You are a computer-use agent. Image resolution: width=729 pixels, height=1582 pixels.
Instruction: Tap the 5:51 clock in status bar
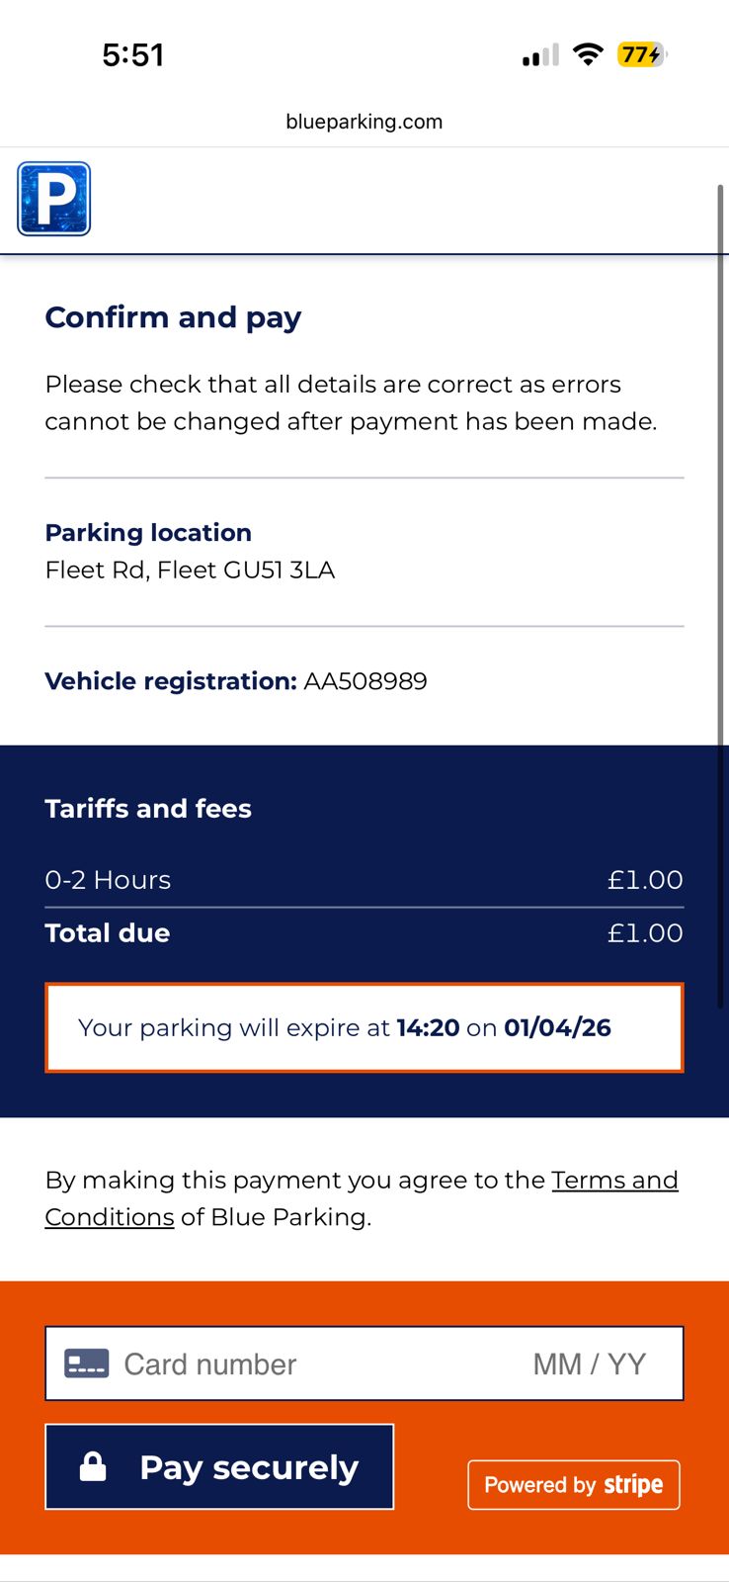point(133,55)
